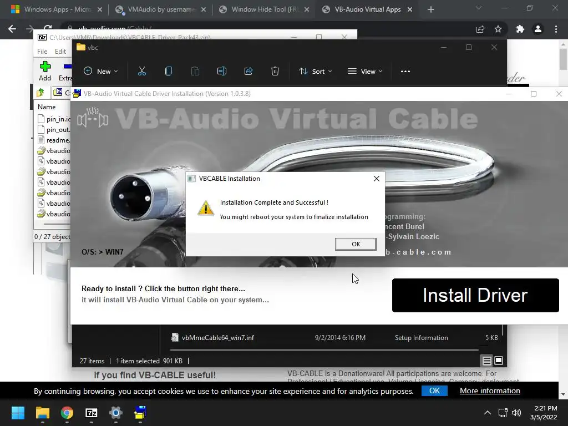
Task: Confirm the VBCABLE Installation dialog with OK
Action: pyautogui.click(x=356, y=244)
